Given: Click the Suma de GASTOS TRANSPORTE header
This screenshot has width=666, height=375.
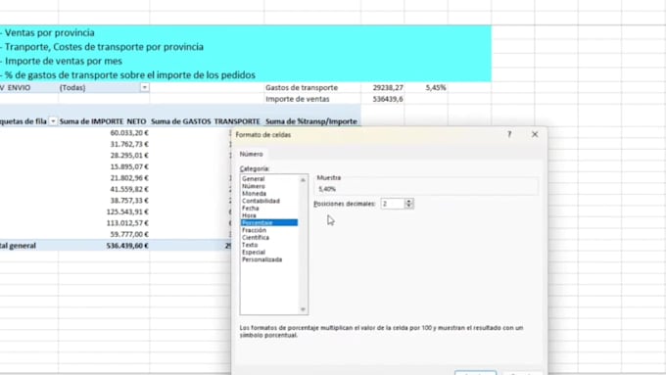Looking at the screenshot, I should click(x=205, y=121).
